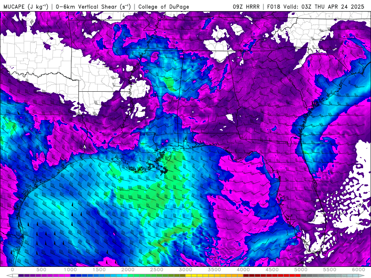Click the "3500" color scale label
The image size is (371, 278).
(215, 270)
